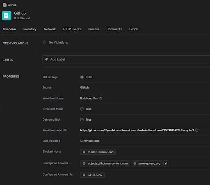Click the Blocked Hosts label
This screenshot has height=185, width=210.
point(52,151)
